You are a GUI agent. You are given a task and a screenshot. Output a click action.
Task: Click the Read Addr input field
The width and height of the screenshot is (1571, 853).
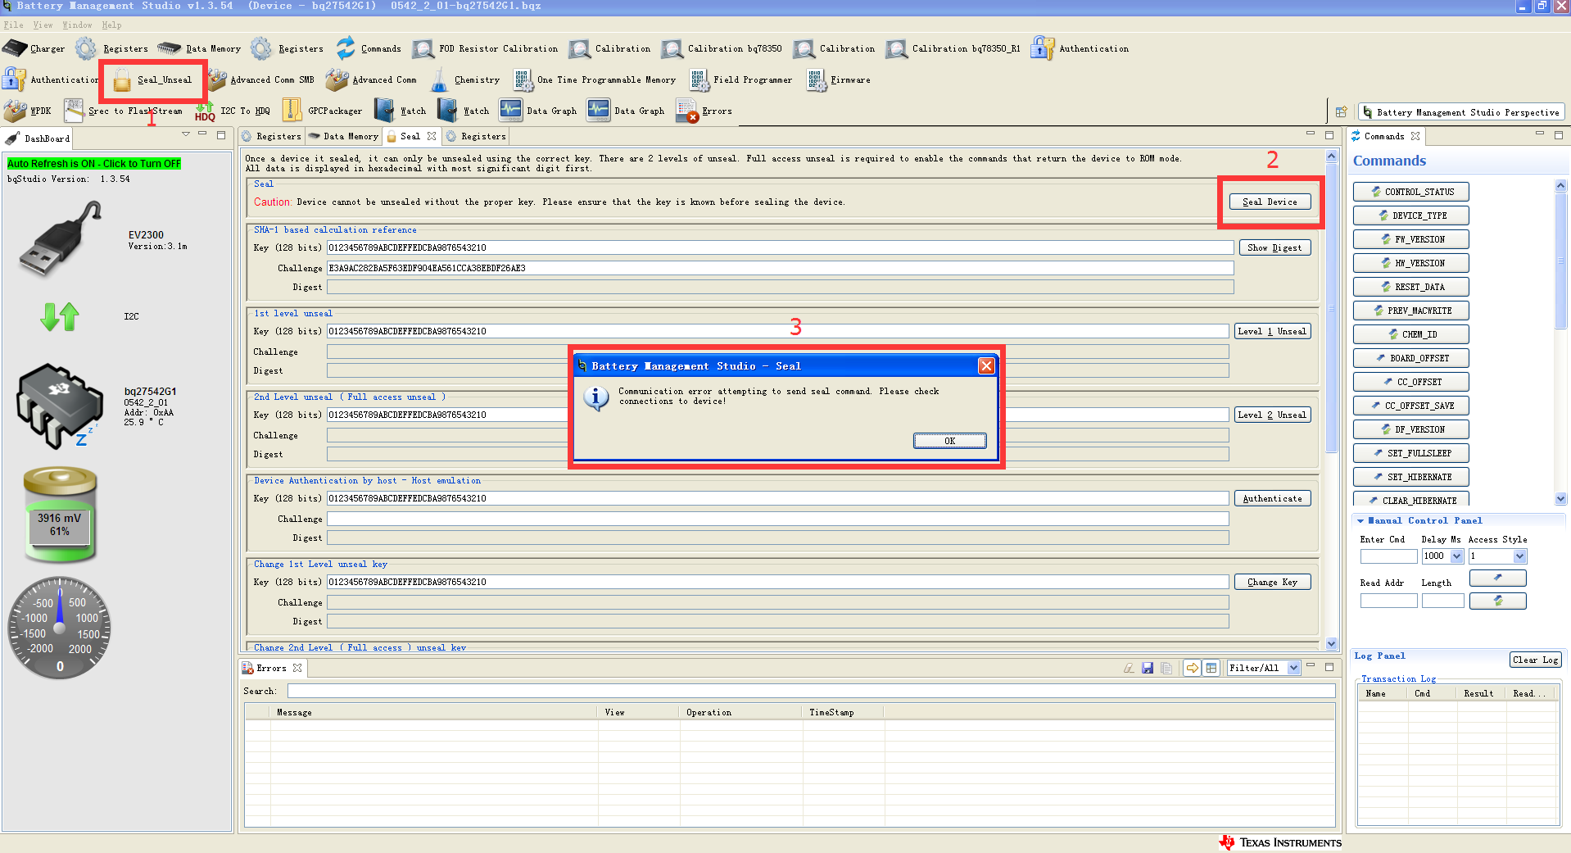click(x=1388, y=601)
